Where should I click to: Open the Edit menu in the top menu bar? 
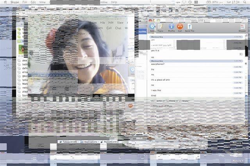click(x=33, y=2)
